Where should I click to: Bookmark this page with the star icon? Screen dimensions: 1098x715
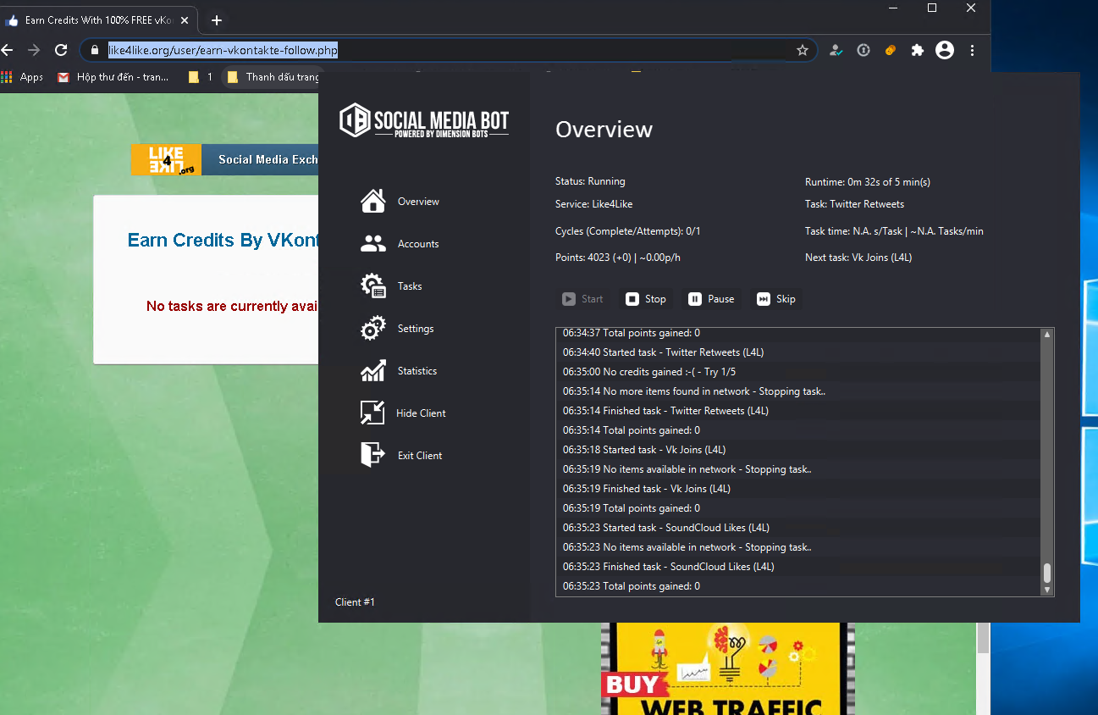pos(803,51)
